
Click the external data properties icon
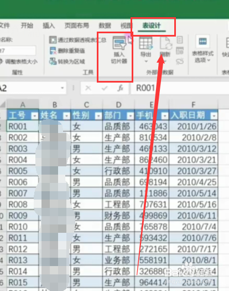click(x=180, y=40)
